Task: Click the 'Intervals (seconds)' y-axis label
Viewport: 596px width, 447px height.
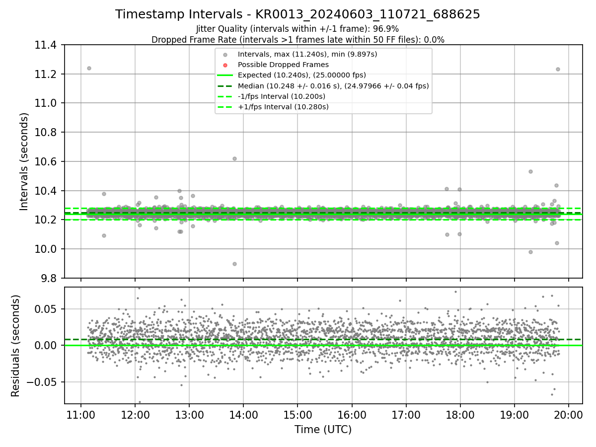Action: (24, 161)
